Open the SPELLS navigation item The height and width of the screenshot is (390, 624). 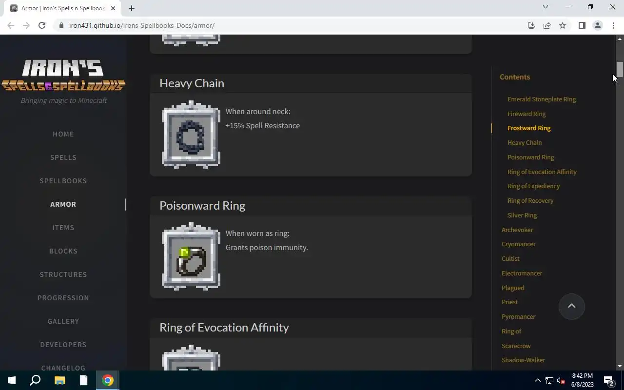click(63, 157)
